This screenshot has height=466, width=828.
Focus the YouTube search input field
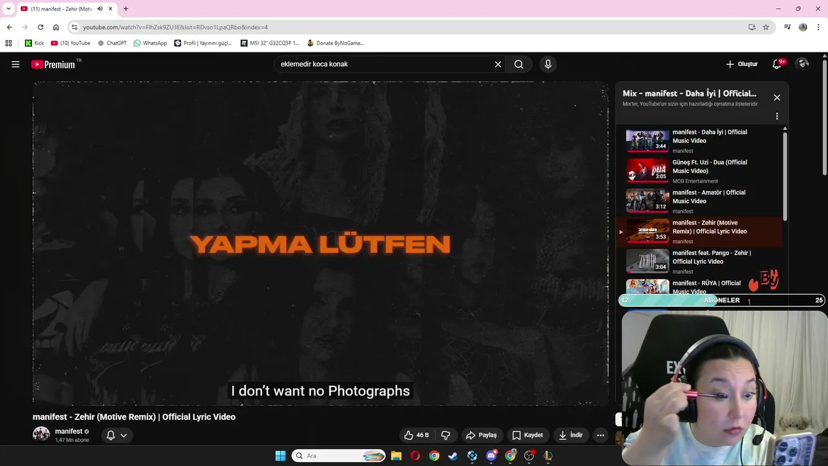point(385,64)
